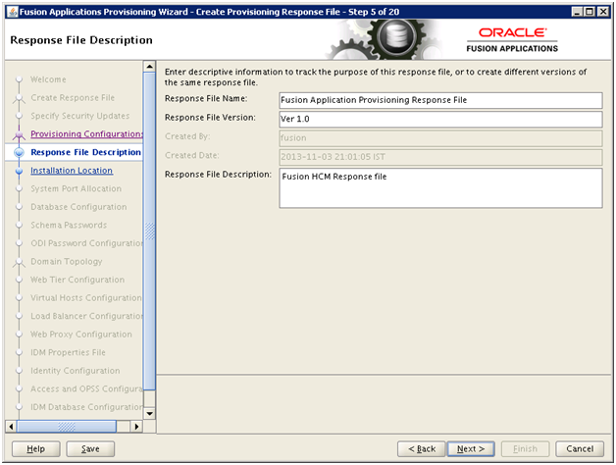Click the Welcome step
The image size is (616, 465).
coord(48,79)
